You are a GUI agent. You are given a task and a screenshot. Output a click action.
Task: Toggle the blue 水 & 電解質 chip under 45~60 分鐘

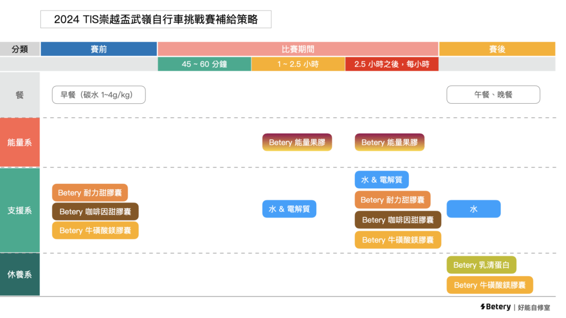(289, 209)
